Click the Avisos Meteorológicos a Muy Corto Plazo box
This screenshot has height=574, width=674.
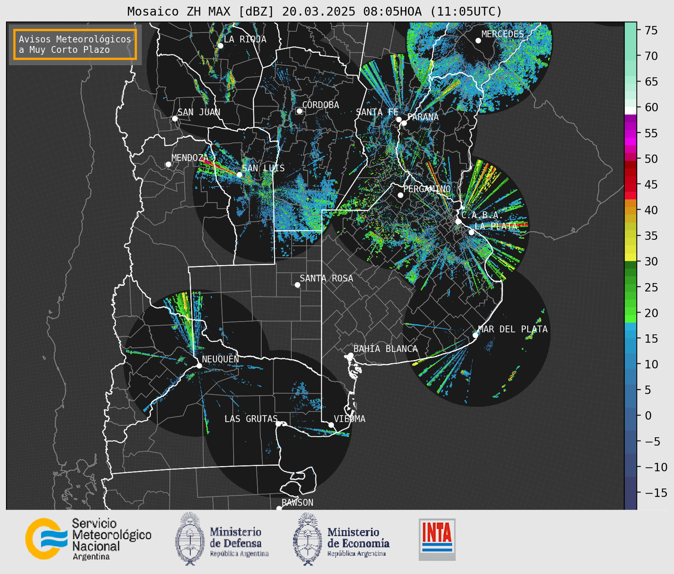pos(75,44)
